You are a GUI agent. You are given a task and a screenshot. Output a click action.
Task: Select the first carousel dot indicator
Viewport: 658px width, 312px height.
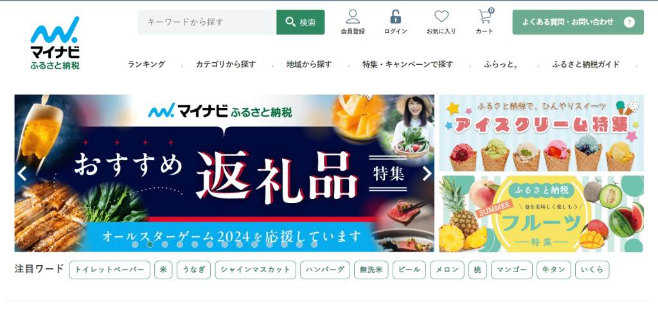[x=135, y=245]
